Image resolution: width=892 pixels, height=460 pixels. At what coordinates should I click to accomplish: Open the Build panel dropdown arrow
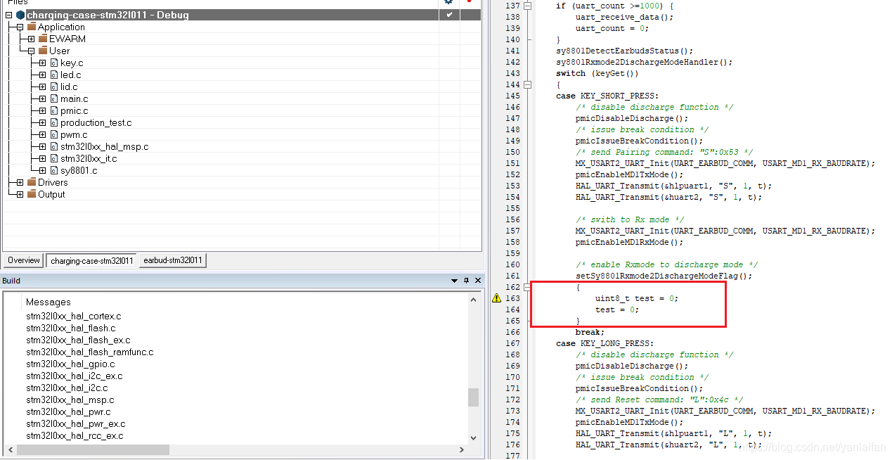pyautogui.click(x=454, y=280)
